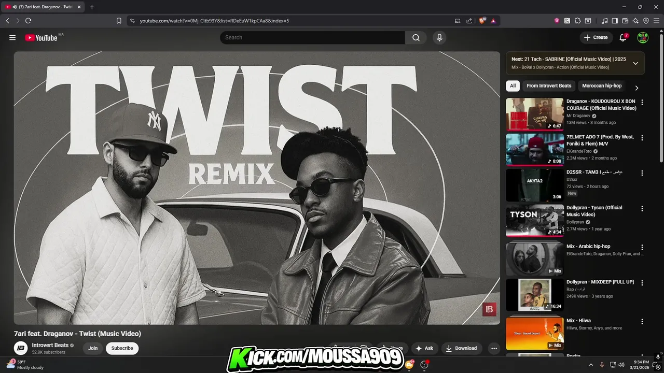
Task: Open Dollypran TYSON thumbnail
Action: coord(534,221)
